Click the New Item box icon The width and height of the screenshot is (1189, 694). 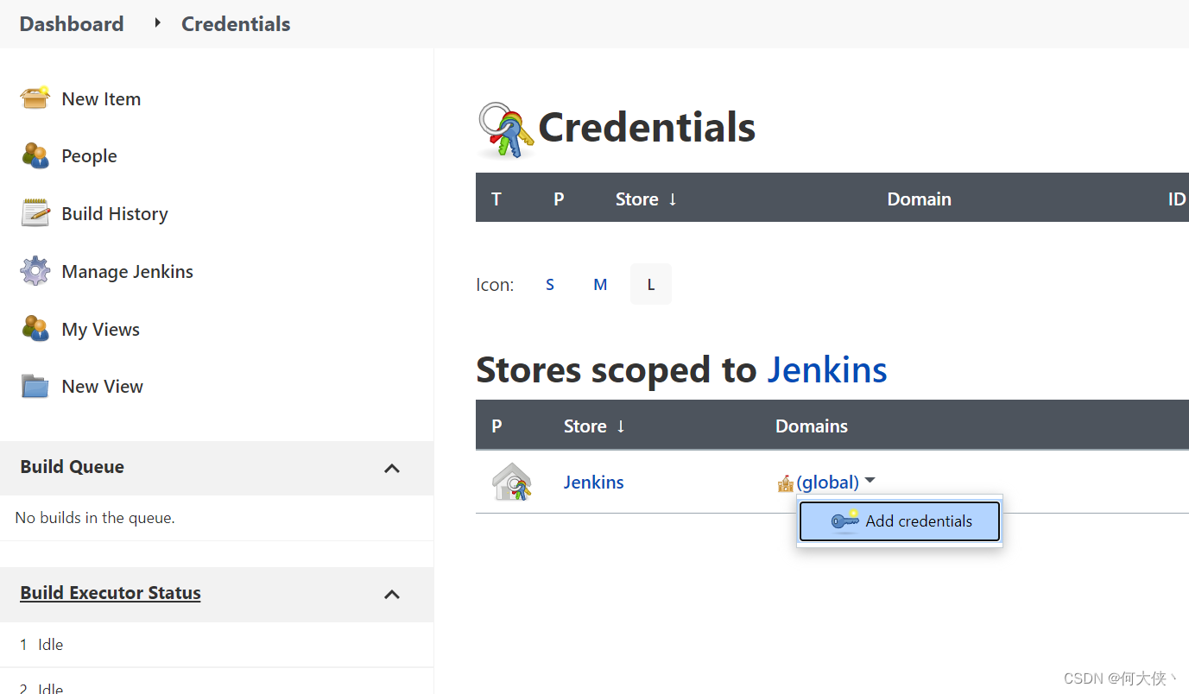[x=35, y=98]
